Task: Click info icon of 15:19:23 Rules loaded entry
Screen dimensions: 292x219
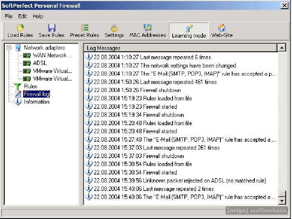Action: coord(89,98)
